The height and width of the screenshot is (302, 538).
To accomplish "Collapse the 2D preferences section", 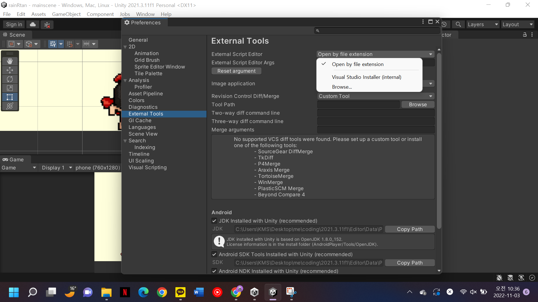I will pos(125,47).
